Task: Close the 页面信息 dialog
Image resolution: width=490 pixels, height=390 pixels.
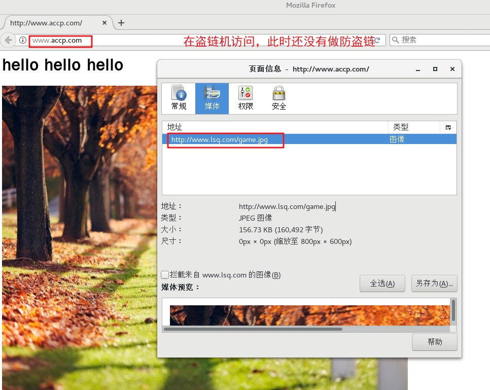Action: tap(452, 69)
